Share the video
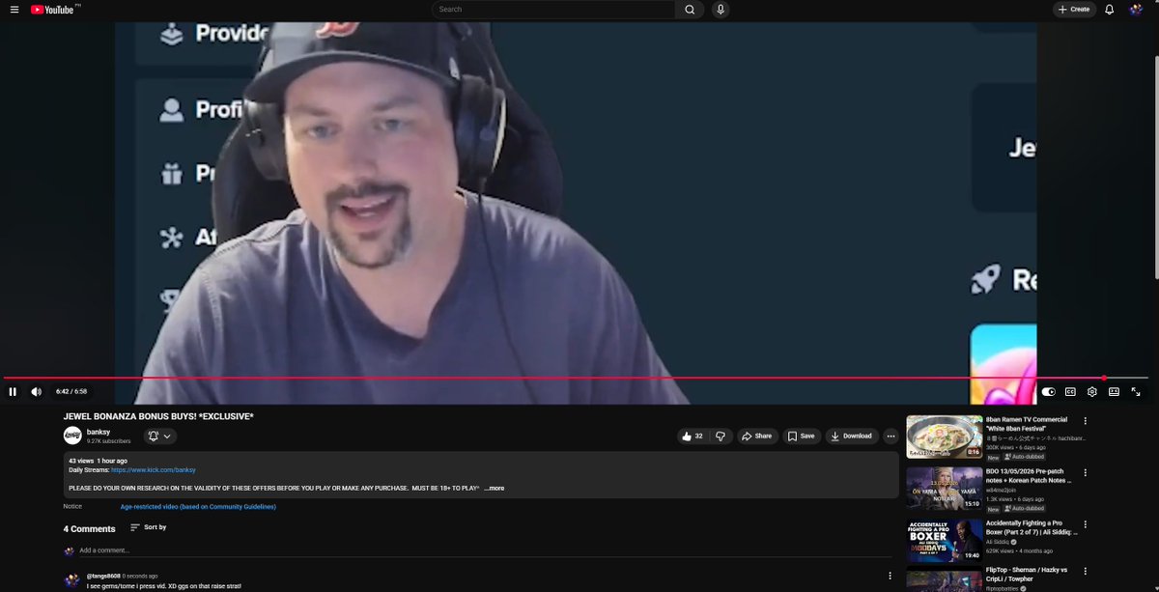Viewport: 1159px width, 592px height. click(757, 437)
